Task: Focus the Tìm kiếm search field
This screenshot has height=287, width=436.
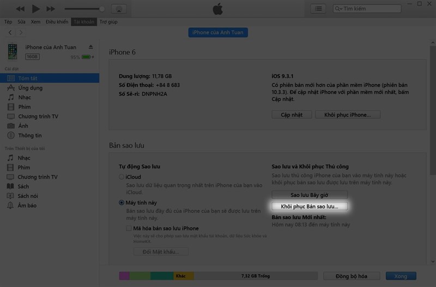Action: click(367, 9)
